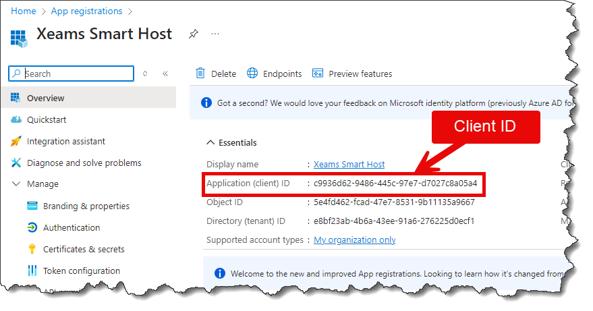Open Authentication menu item
Image resolution: width=593 pixels, height=311 pixels.
coord(71,227)
